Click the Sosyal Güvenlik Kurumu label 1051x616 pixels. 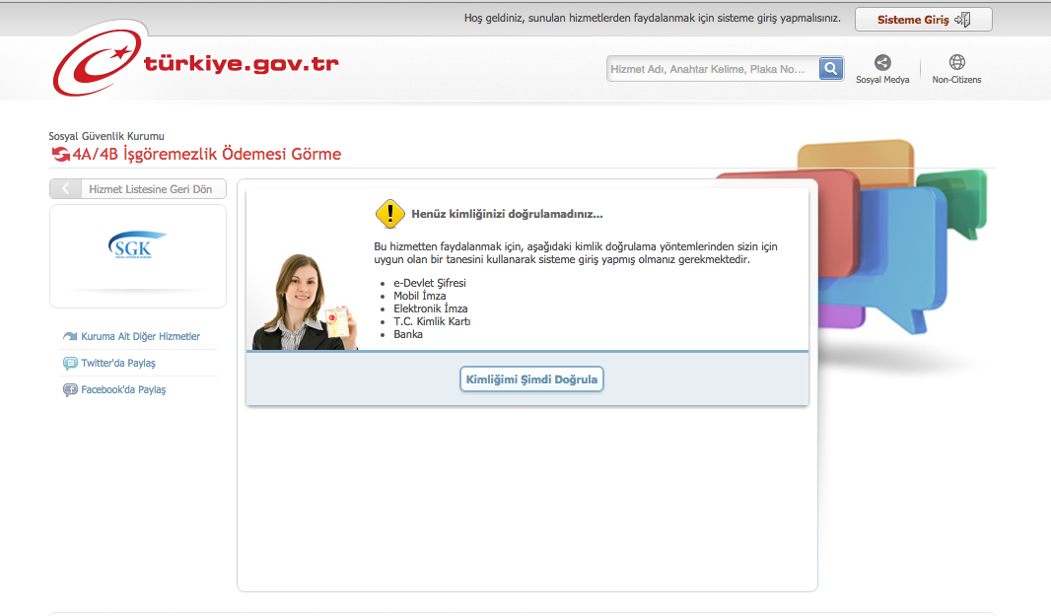pos(106,136)
